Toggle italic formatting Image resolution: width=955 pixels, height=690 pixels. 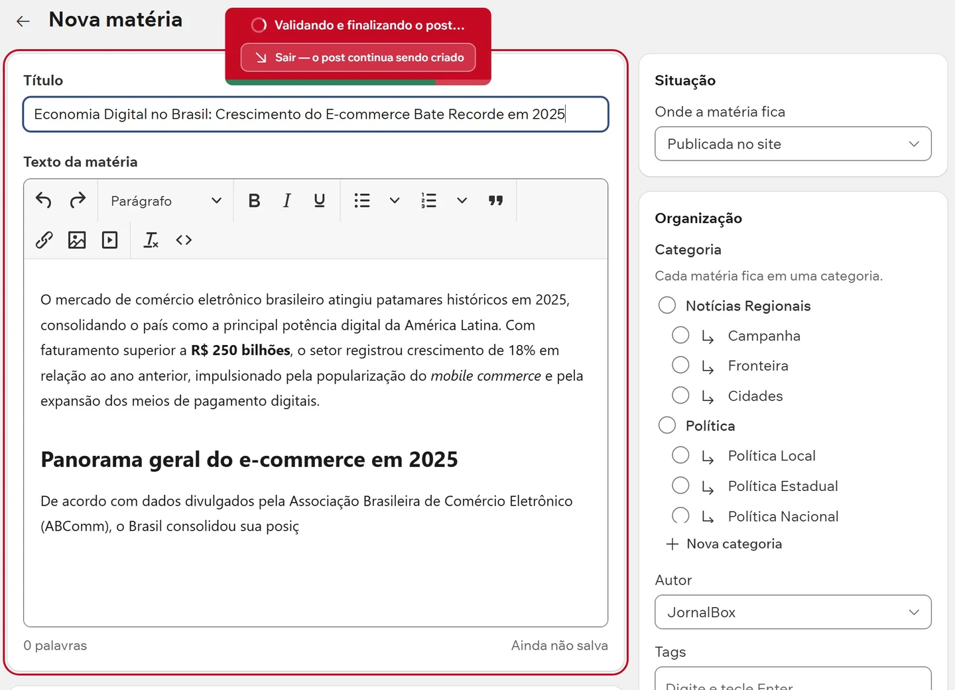(x=286, y=200)
